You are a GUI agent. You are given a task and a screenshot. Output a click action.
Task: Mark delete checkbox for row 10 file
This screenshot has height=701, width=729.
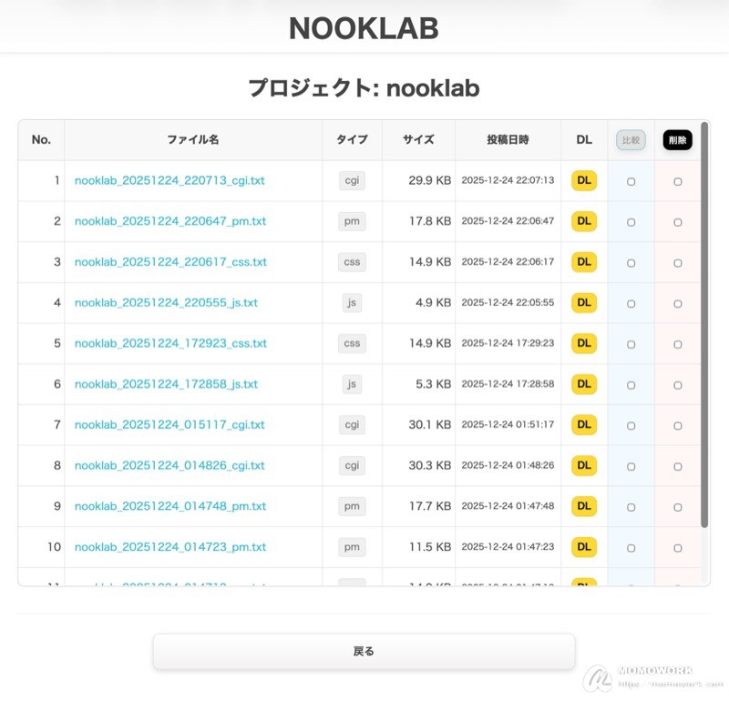(677, 548)
